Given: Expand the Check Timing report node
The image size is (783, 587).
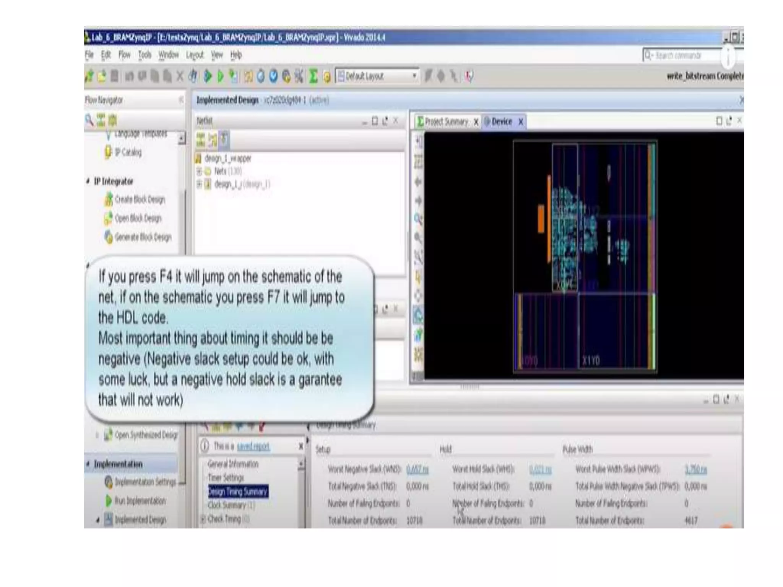Looking at the screenshot, I should click(203, 519).
